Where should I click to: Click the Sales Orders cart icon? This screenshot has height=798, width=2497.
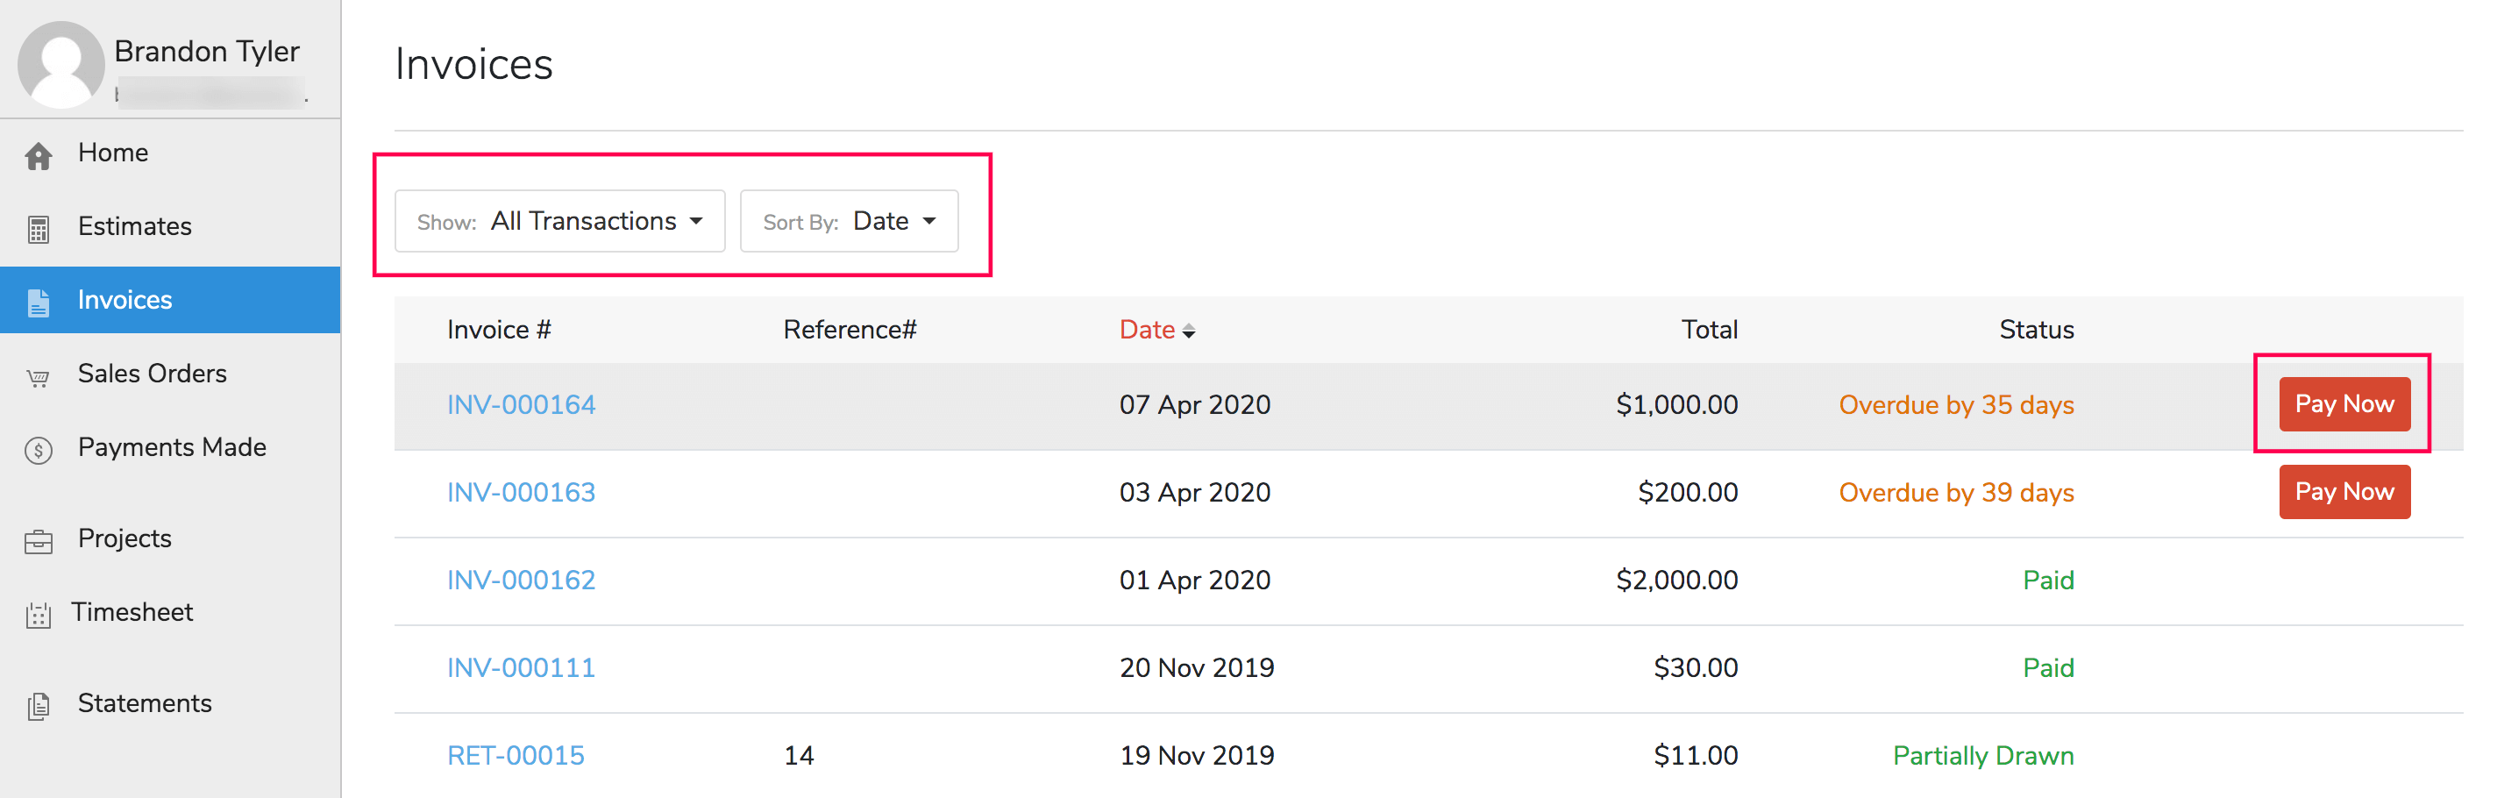tap(39, 376)
